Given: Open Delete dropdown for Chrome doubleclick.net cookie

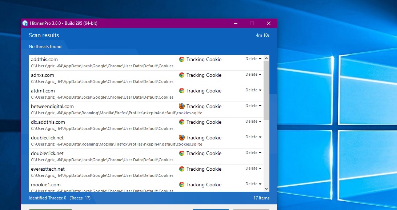Looking at the screenshot, I should point(253,153).
